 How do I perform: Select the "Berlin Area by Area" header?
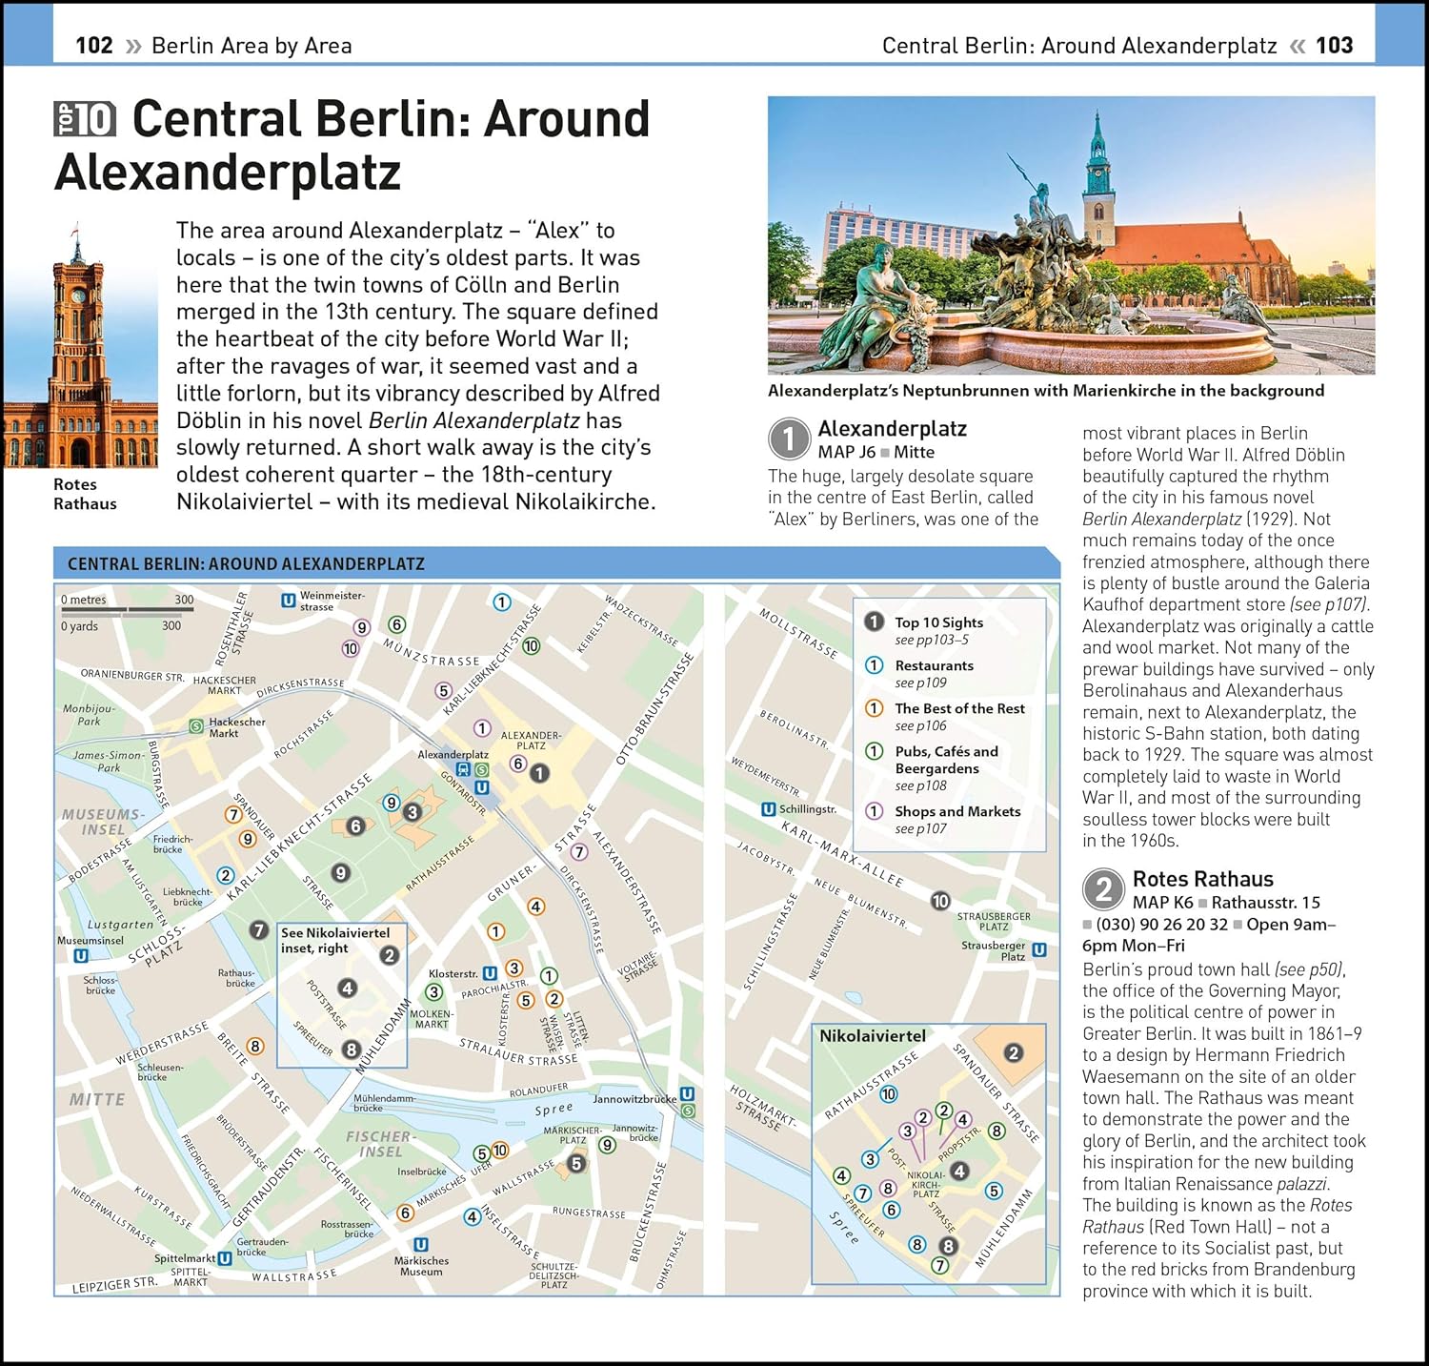coord(252,46)
